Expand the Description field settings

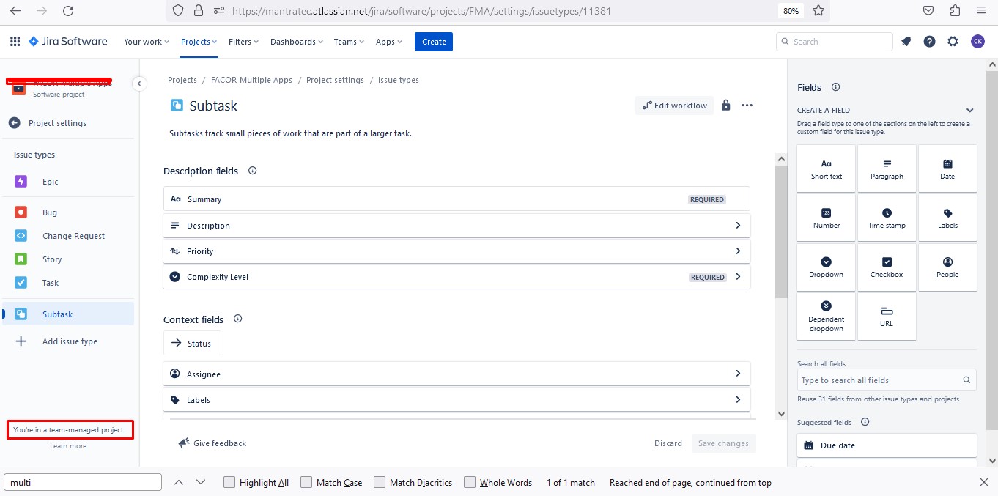(x=738, y=225)
